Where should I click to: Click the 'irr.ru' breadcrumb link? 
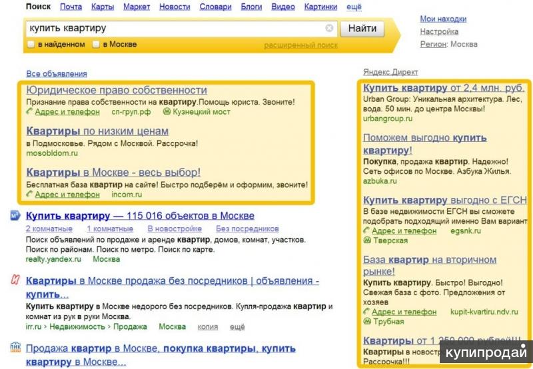pos(33,327)
